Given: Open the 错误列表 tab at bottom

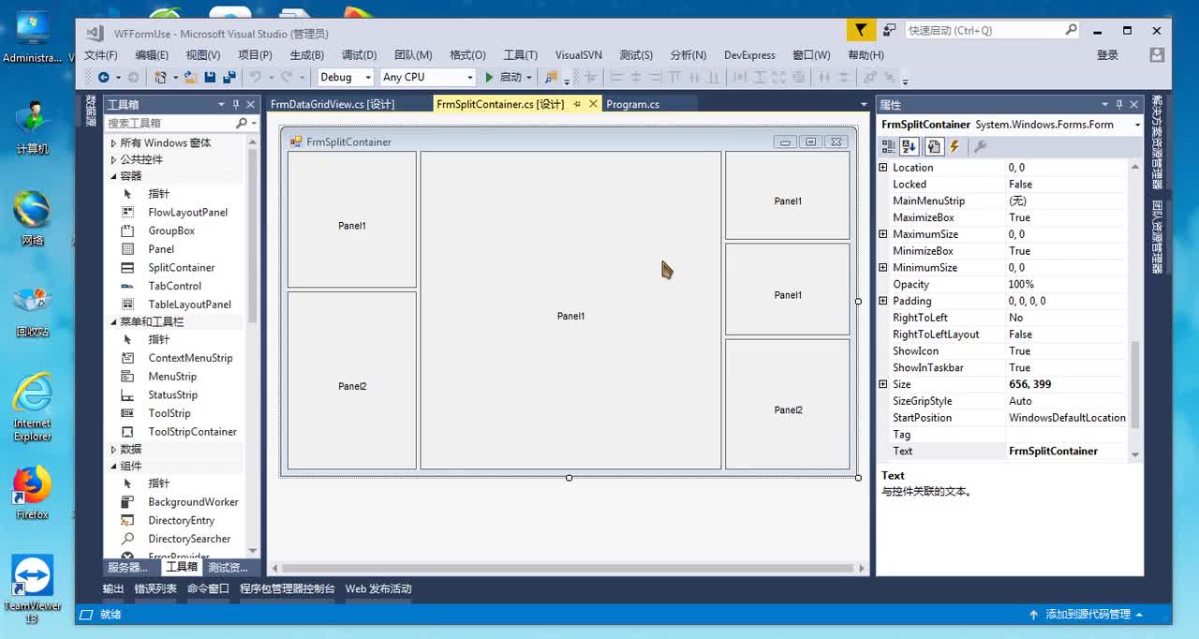Looking at the screenshot, I should pyautogui.click(x=155, y=589).
